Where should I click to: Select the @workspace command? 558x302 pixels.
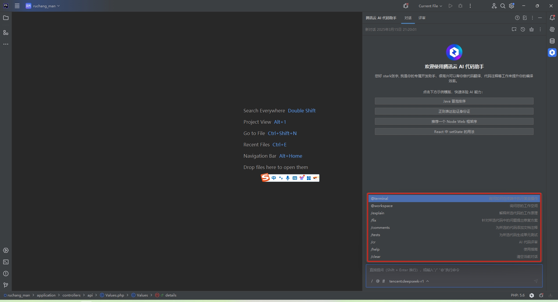pyautogui.click(x=454, y=206)
